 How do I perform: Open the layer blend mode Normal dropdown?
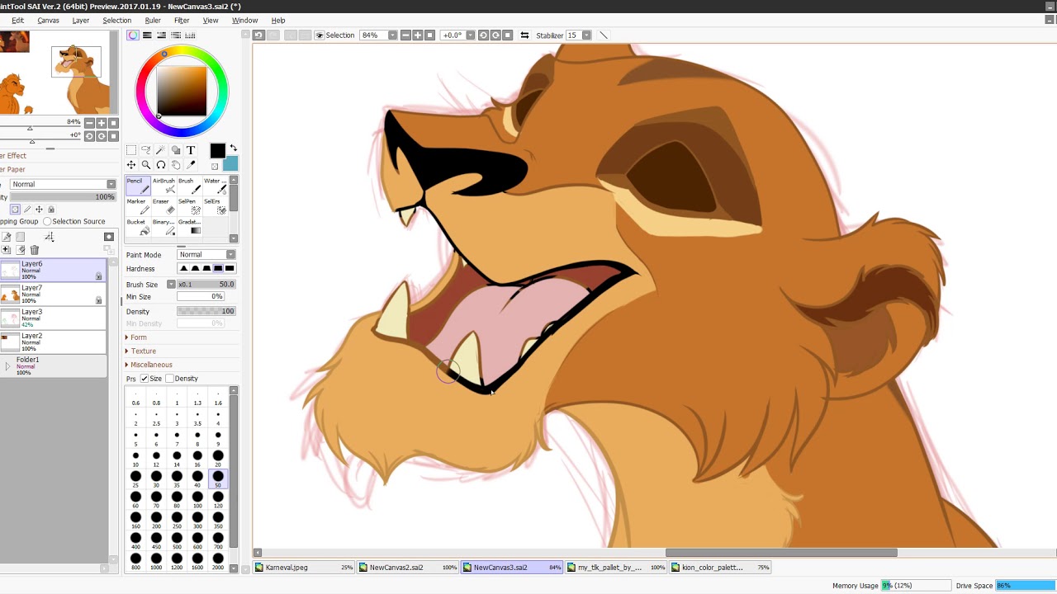click(64, 184)
